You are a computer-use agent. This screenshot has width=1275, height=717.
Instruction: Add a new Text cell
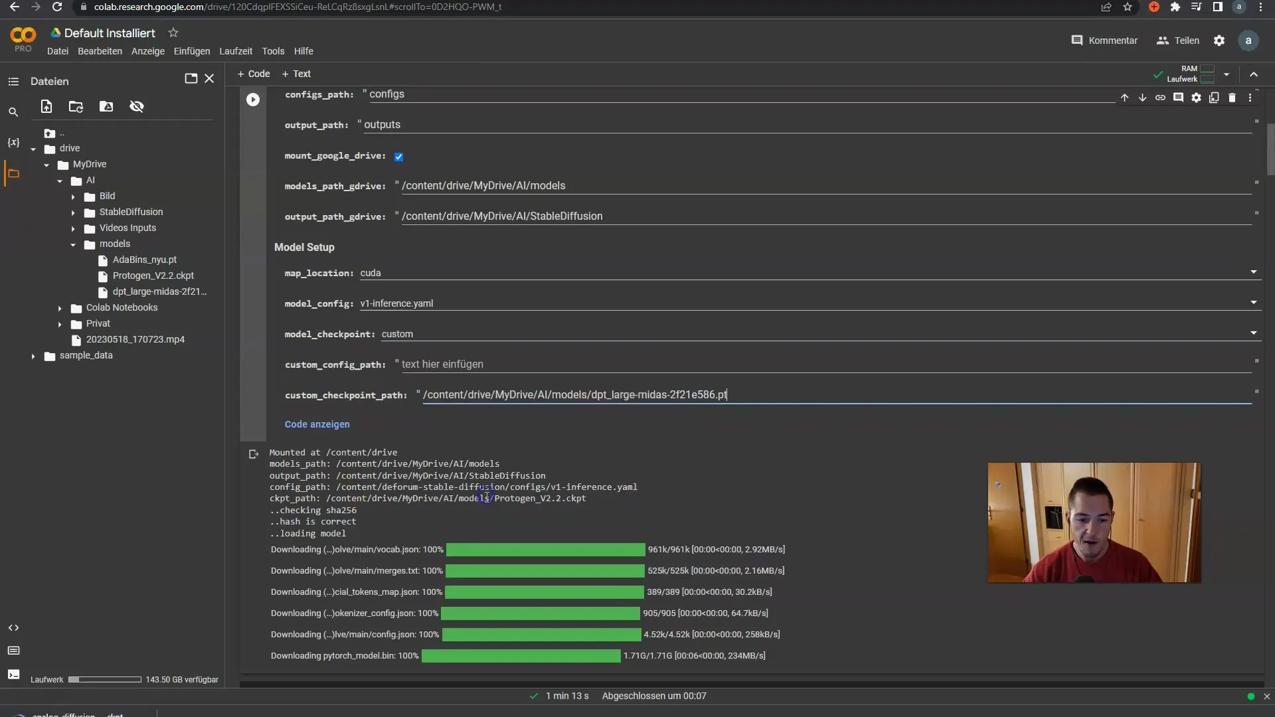(296, 74)
